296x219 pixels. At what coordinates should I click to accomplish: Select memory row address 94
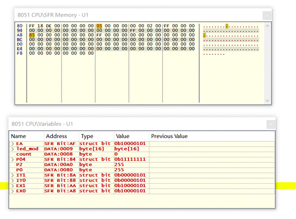click(x=20, y=31)
